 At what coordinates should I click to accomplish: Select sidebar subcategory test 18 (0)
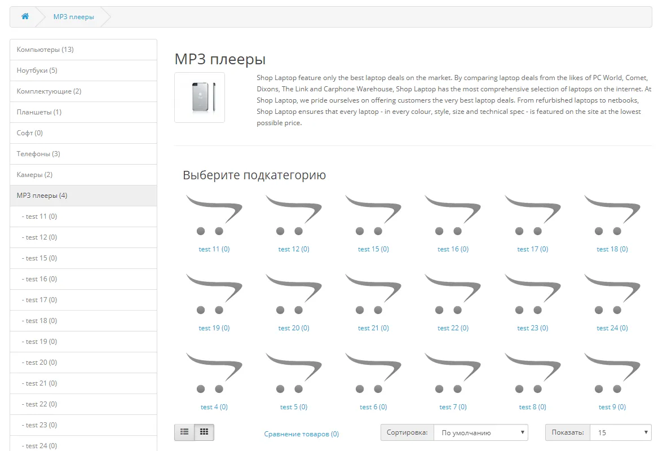point(83,320)
